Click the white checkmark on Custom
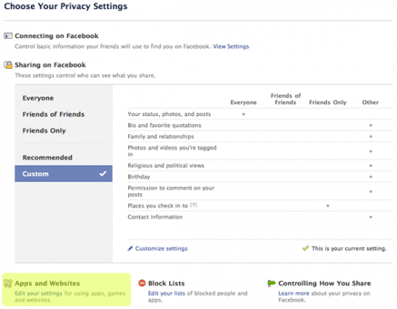397x309 pixels. point(103,174)
